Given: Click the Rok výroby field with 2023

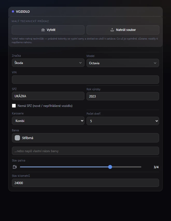Looking at the screenshot, I should point(123,96).
